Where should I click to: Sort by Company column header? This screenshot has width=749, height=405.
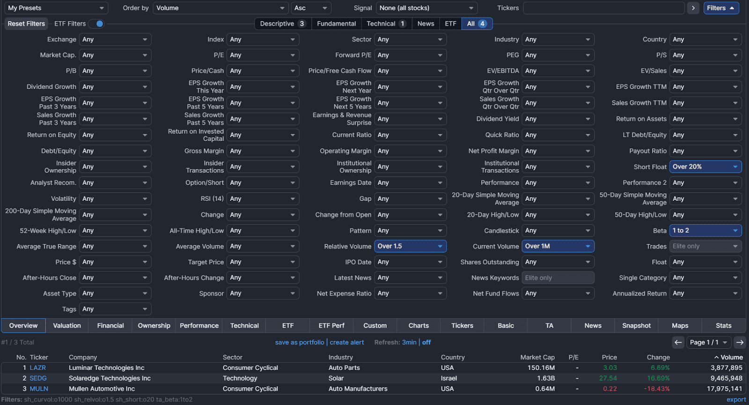pyautogui.click(x=83, y=357)
